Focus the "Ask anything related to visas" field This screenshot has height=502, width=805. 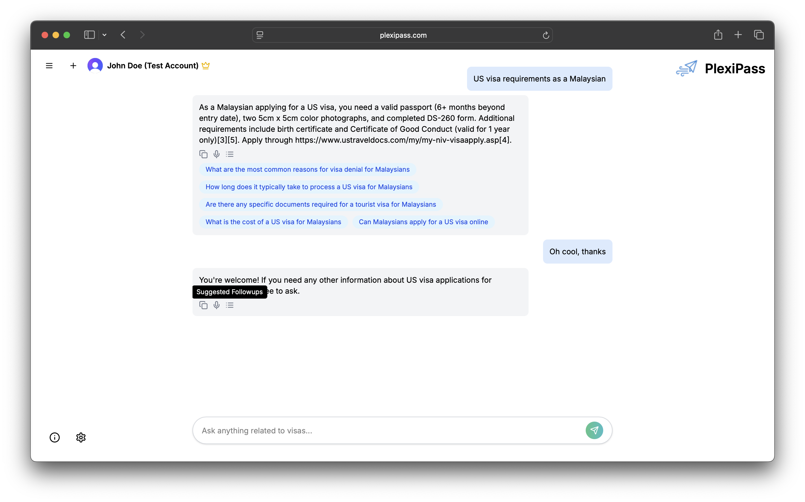(x=388, y=430)
